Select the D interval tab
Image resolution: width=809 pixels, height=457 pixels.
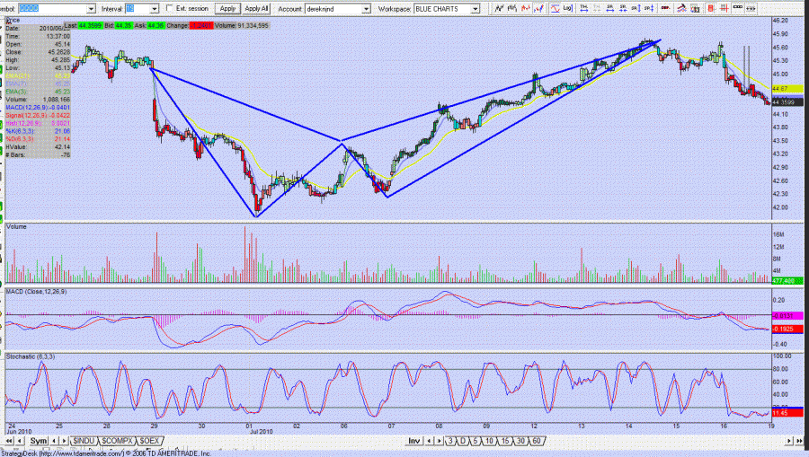(463, 441)
